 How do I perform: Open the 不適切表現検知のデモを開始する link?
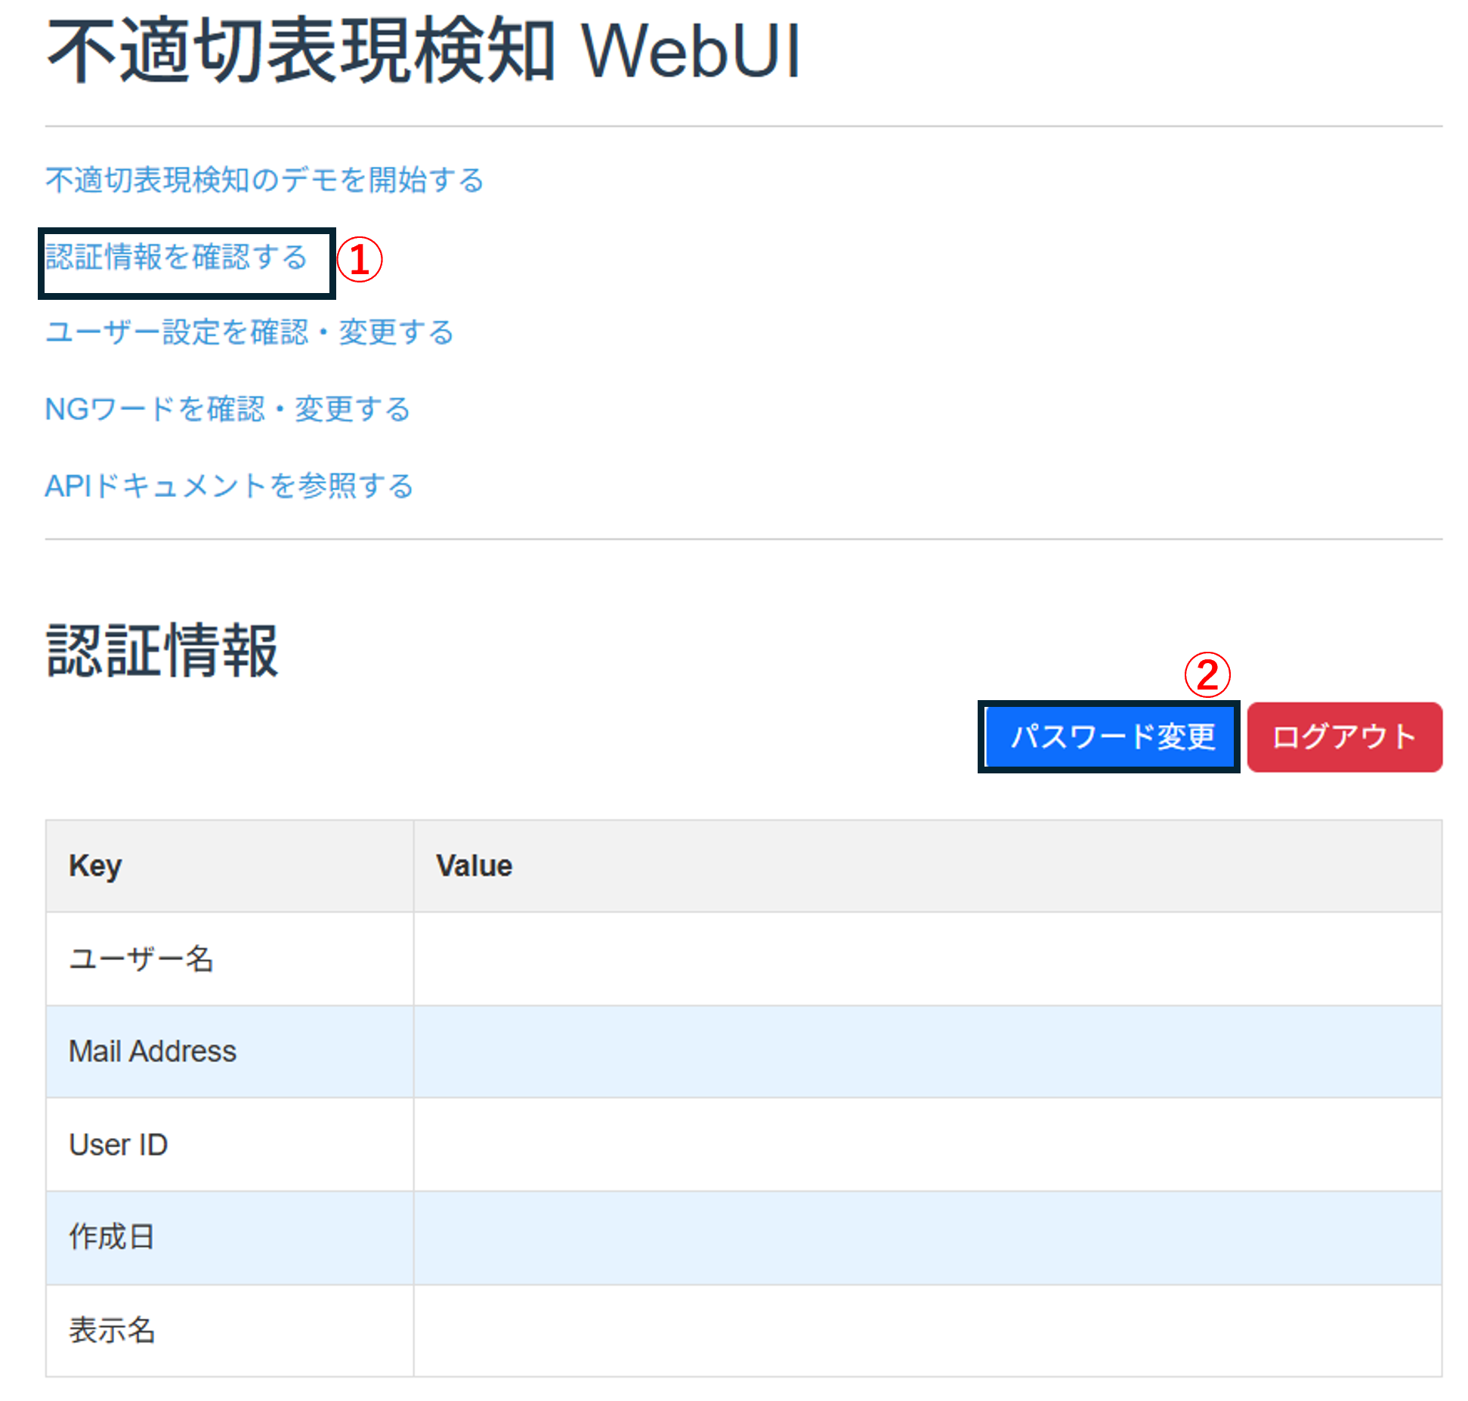(x=264, y=180)
